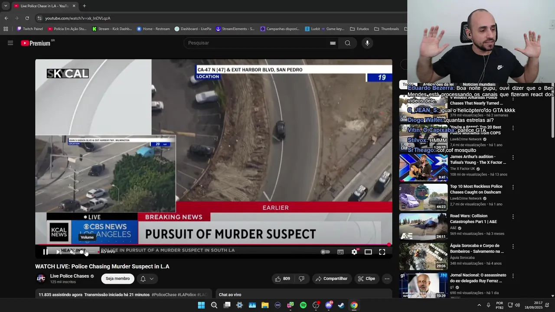
Task: Open notification bell dropdown for channel
Action: (147, 279)
